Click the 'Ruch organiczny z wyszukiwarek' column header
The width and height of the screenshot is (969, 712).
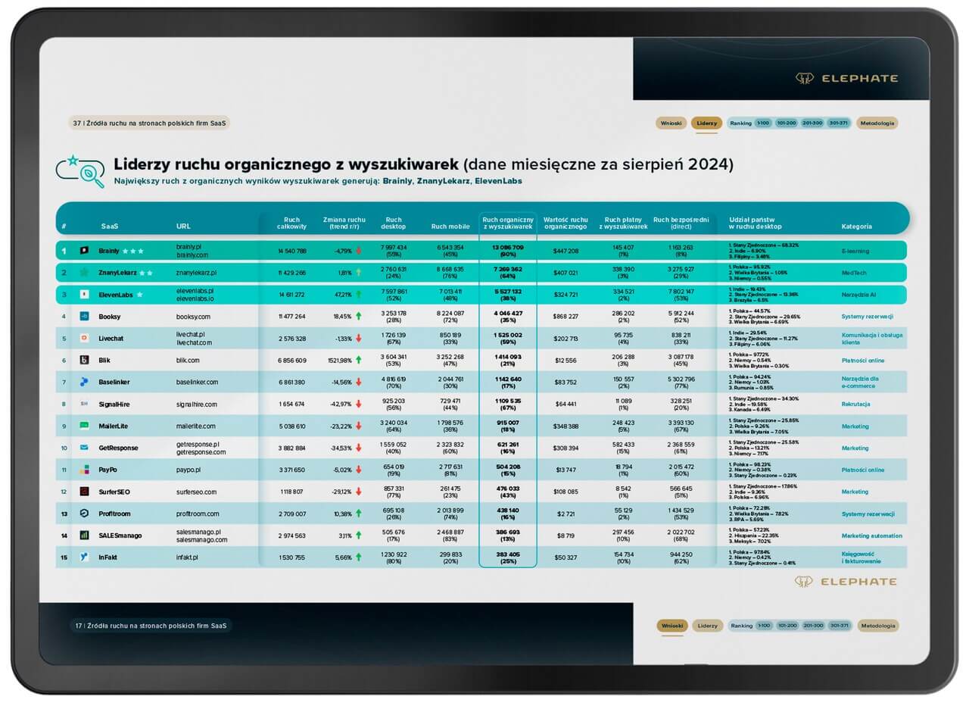pyautogui.click(x=508, y=223)
